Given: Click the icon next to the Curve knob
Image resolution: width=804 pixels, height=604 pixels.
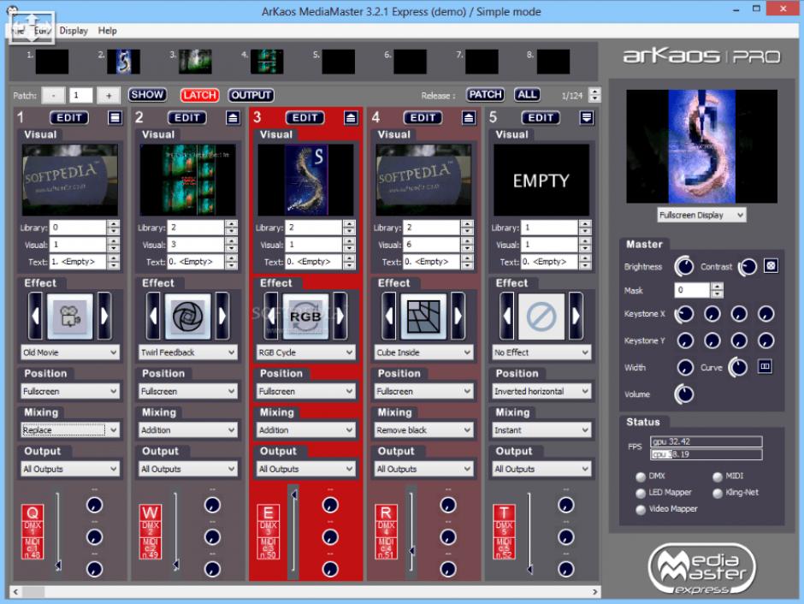Looking at the screenshot, I should pos(765,367).
